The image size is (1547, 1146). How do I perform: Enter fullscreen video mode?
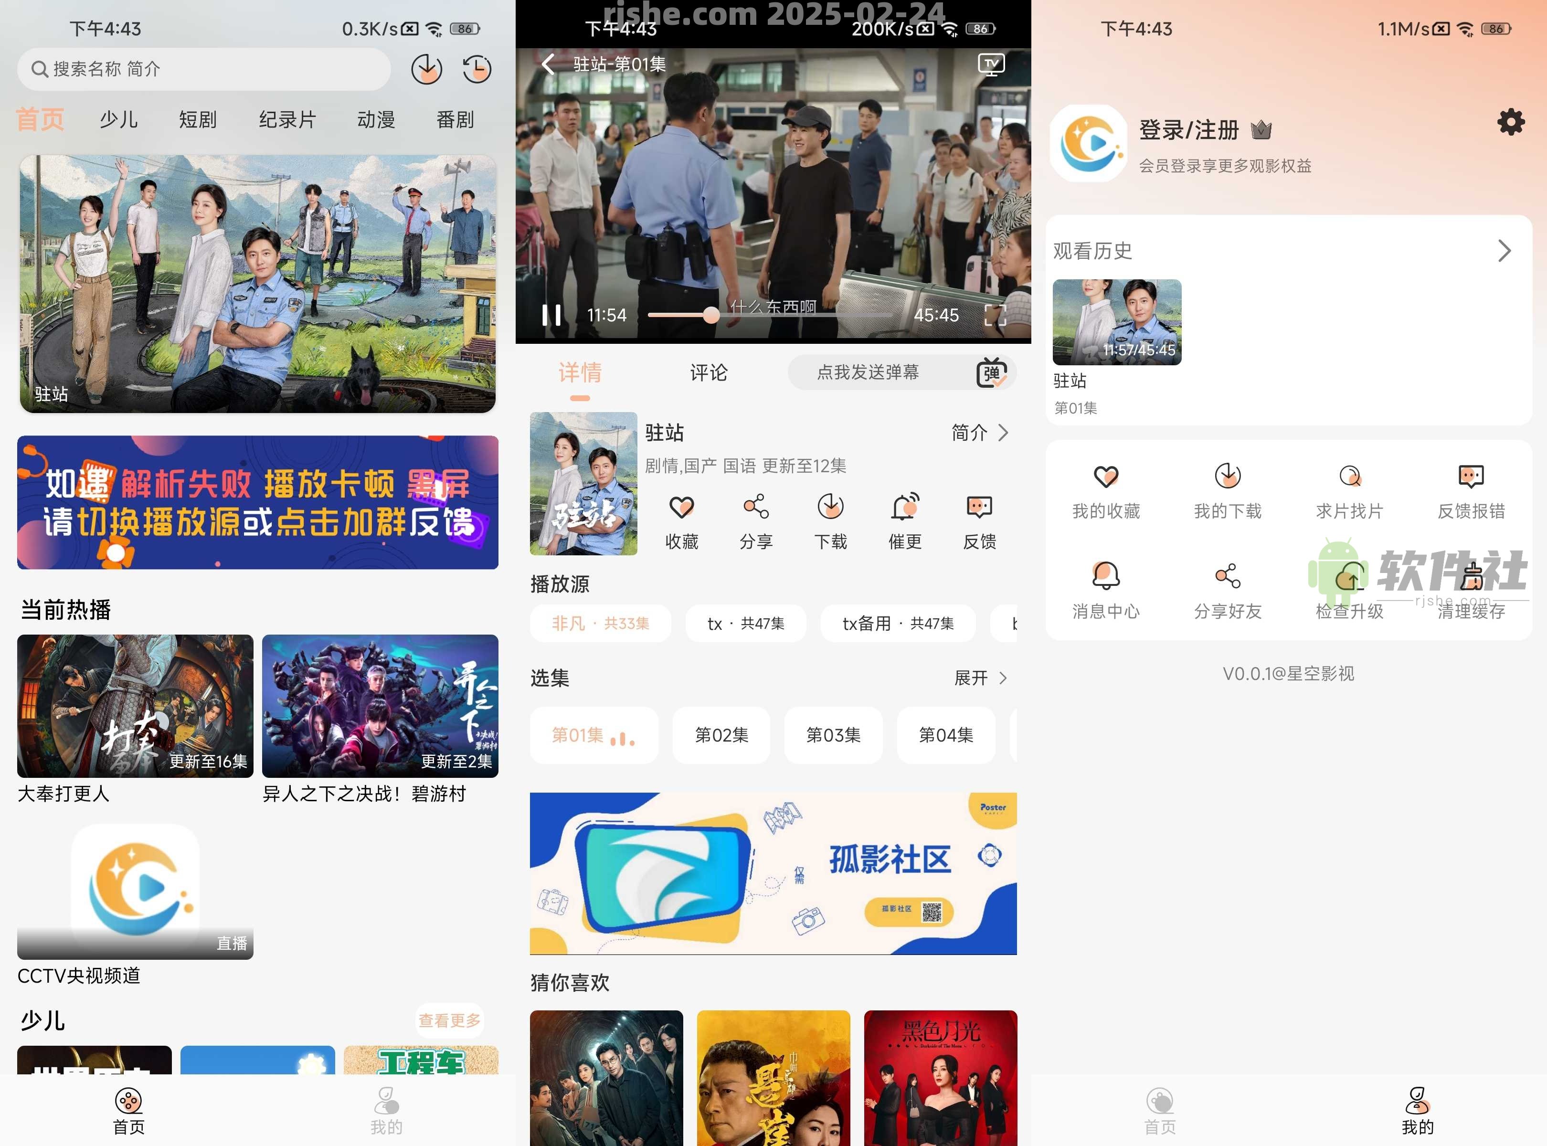click(x=995, y=315)
